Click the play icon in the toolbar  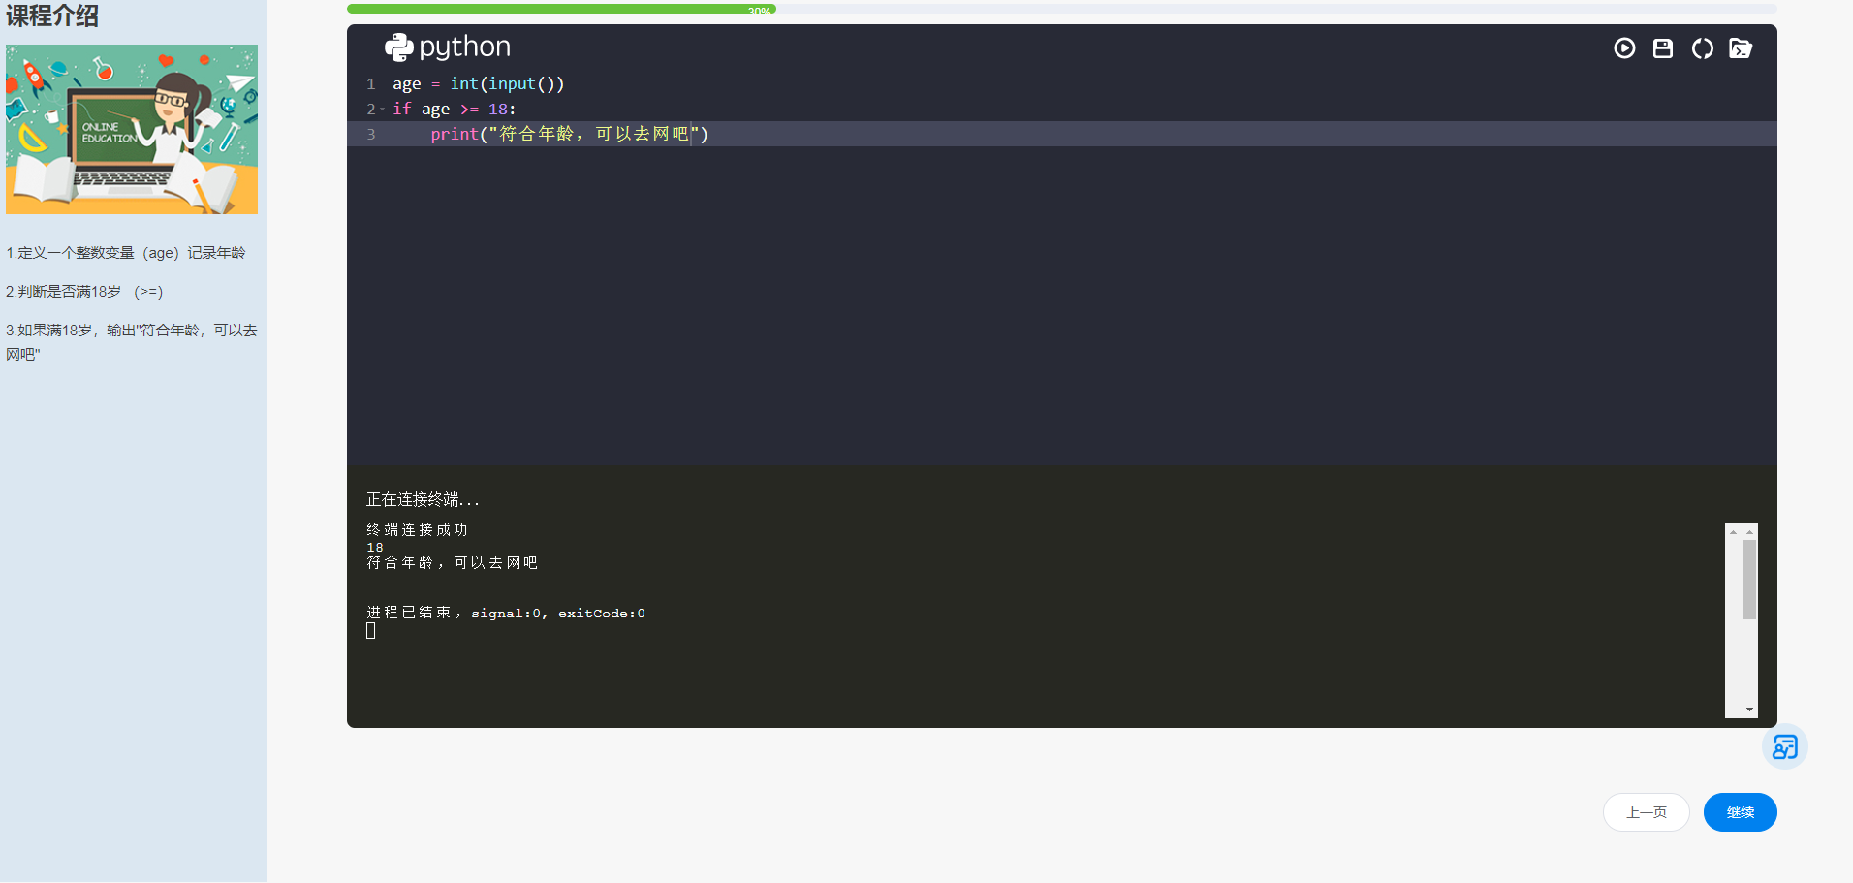(x=1625, y=48)
